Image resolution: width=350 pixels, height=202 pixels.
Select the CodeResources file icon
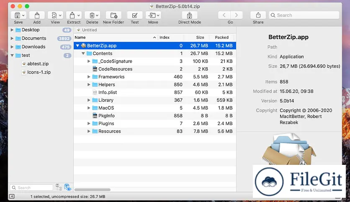(x=95, y=69)
